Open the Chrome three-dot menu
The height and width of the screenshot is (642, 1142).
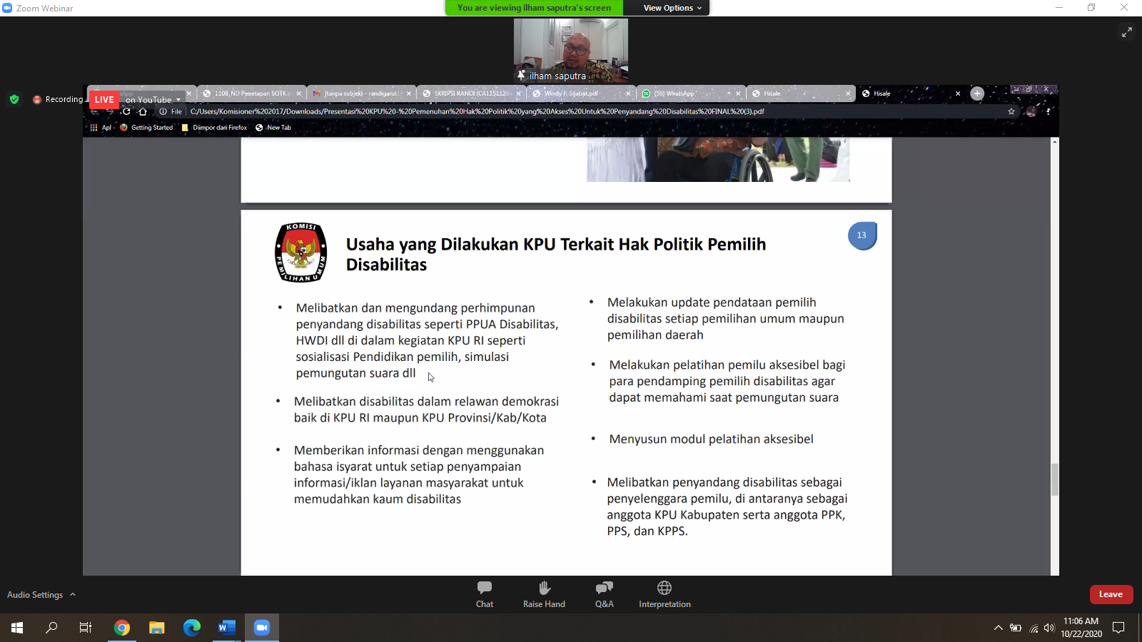point(1048,111)
